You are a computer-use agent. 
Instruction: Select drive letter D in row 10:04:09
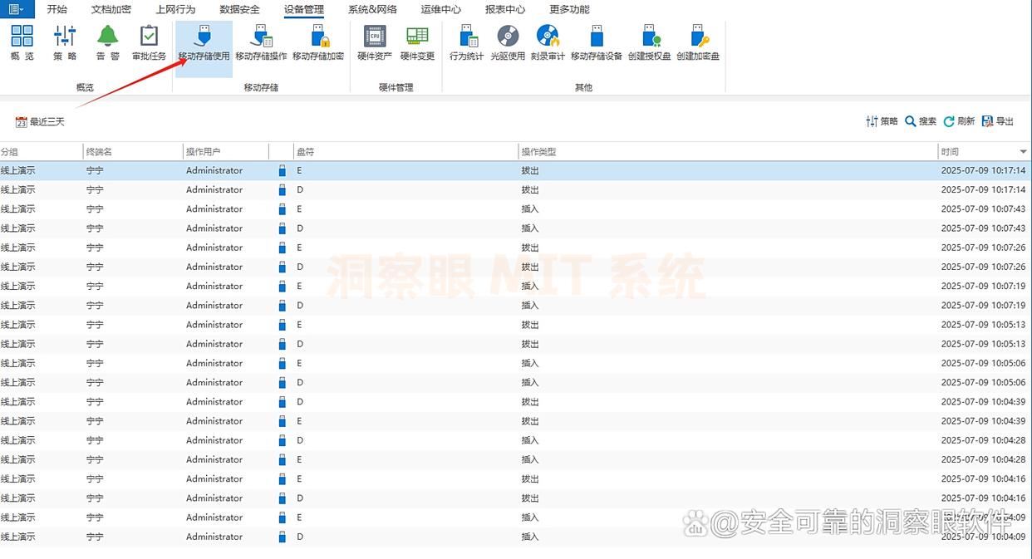pos(300,537)
